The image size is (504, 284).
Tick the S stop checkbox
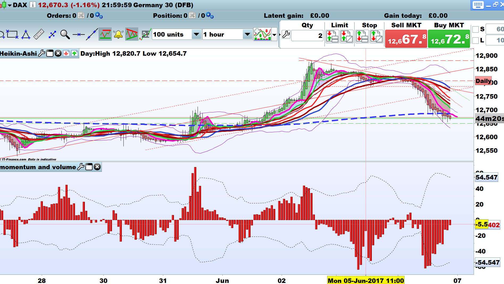click(476, 29)
